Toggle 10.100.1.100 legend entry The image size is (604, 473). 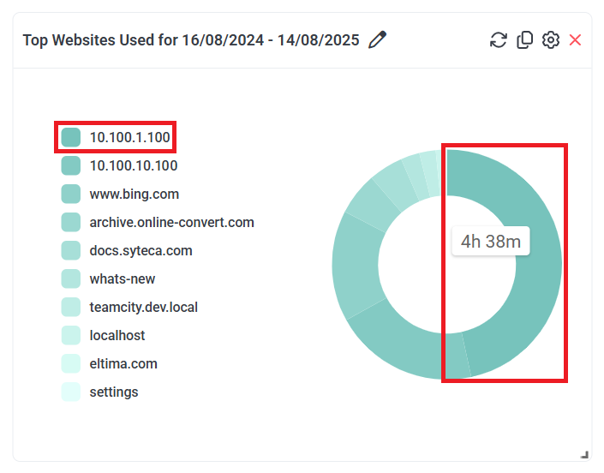click(129, 137)
